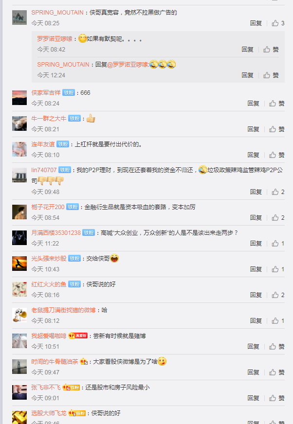This screenshot has width=293, height=424.
Task: Reply to 光头强来炒股's comment
Action: 256,269
